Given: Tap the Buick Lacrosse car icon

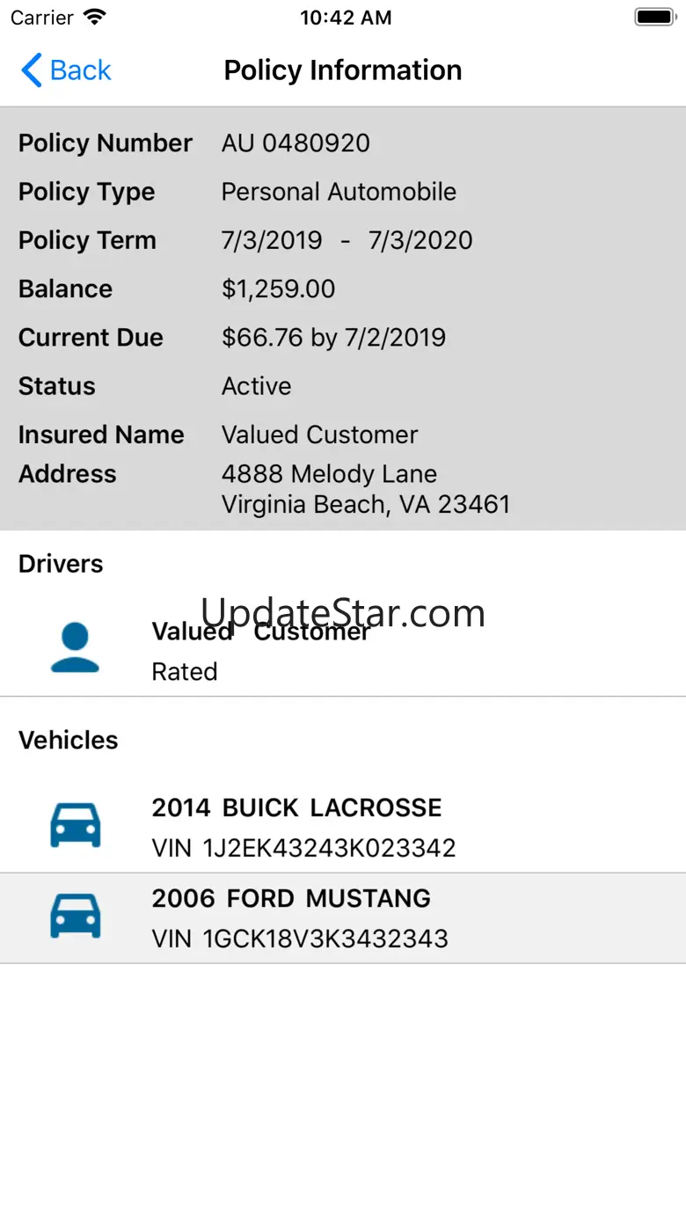Looking at the screenshot, I should [75, 825].
